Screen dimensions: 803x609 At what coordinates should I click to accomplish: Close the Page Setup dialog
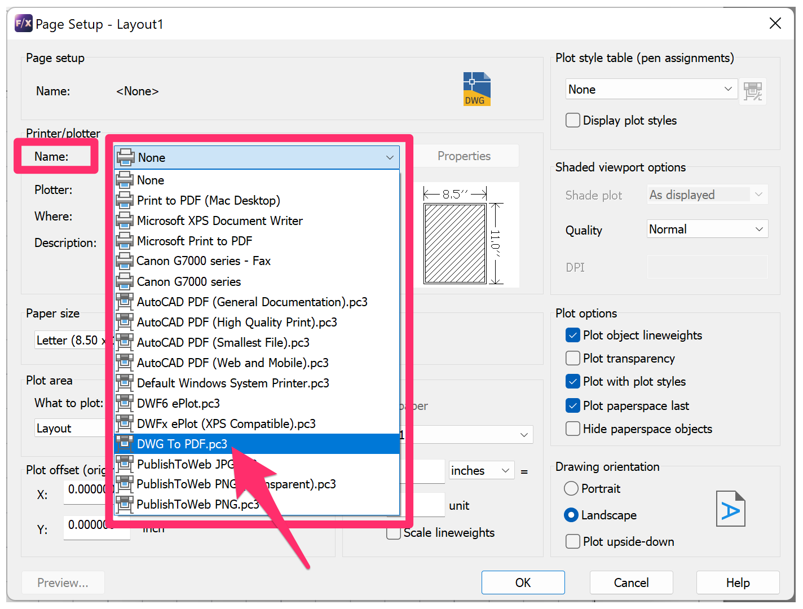[775, 23]
